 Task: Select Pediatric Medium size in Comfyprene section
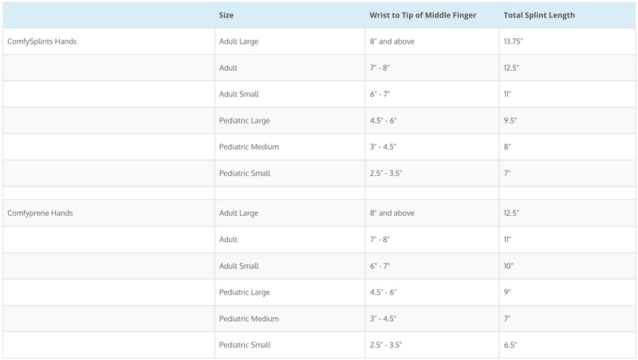tap(248, 319)
